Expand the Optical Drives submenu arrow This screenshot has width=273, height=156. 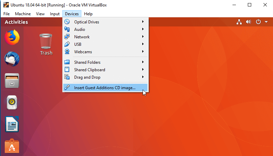[143, 22]
